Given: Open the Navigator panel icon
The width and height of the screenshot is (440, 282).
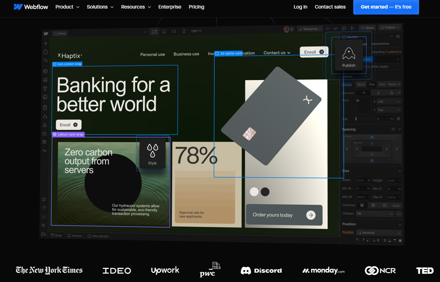Looking at the screenshot, I should point(46,60).
